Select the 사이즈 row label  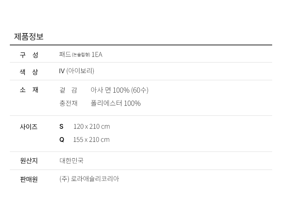(29, 127)
